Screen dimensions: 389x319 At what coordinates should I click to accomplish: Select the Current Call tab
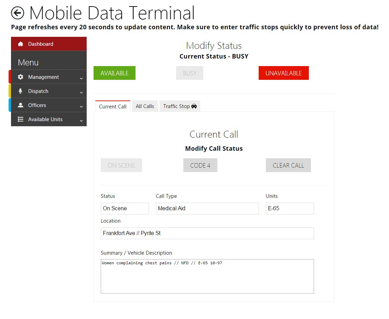[x=113, y=107]
